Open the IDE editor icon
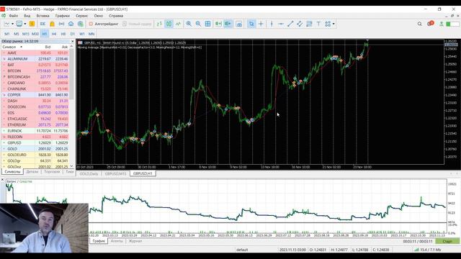461x259 pixels. 43,24
